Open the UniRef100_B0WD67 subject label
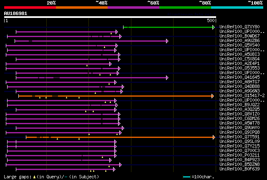The height and width of the screenshot is (180, 267). [239, 36]
